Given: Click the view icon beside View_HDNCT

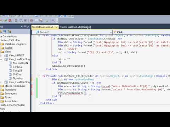Looking at the screenshot, I should click(6, 55).
